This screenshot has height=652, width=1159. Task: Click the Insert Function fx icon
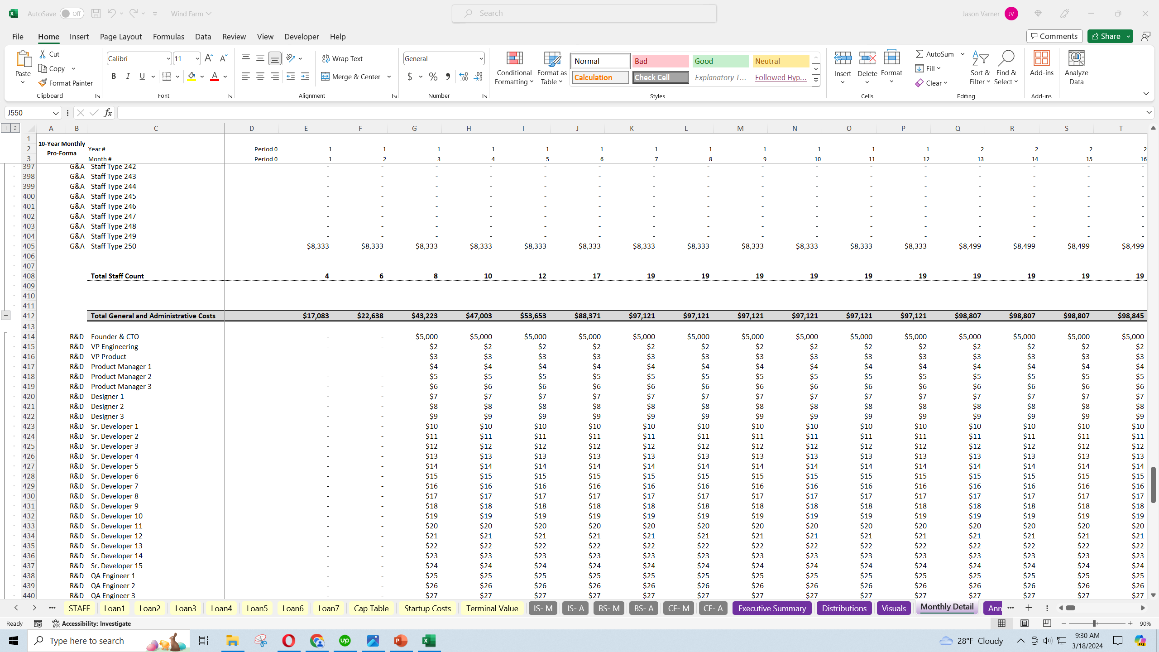[108, 113]
